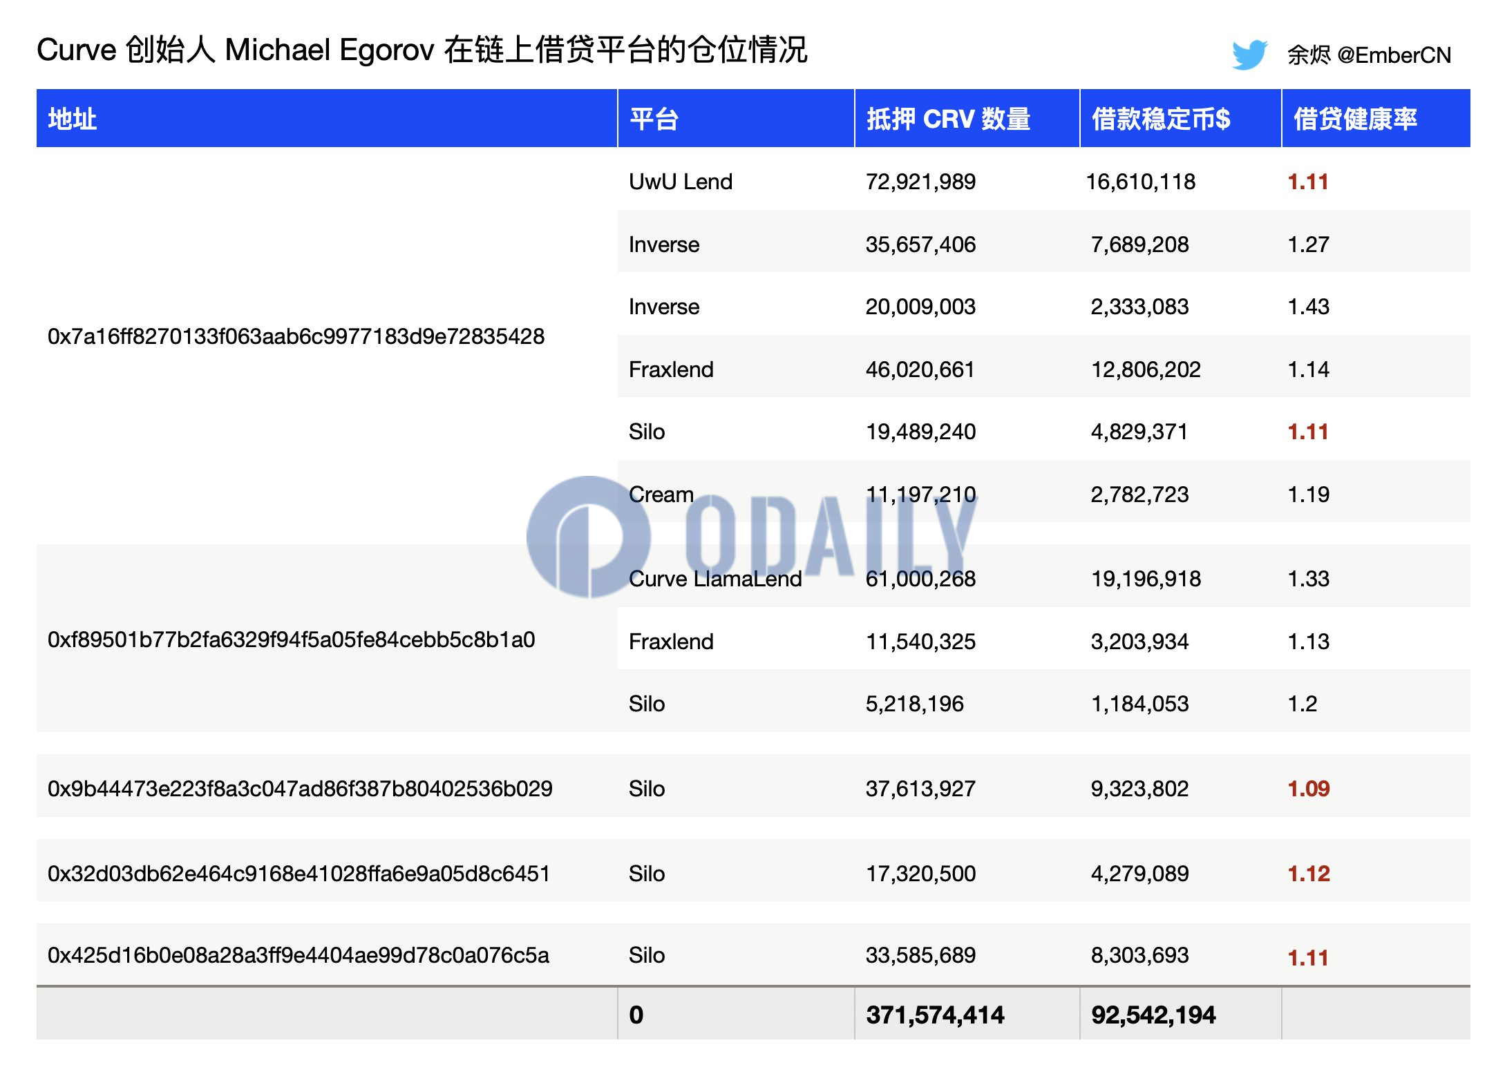
Task: Select address 0x9b44473e223f8a3c047ad86f387b80402536b029
Action: (x=300, y=789)
